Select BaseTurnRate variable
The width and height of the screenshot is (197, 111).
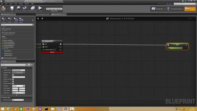tap(8, 40)
